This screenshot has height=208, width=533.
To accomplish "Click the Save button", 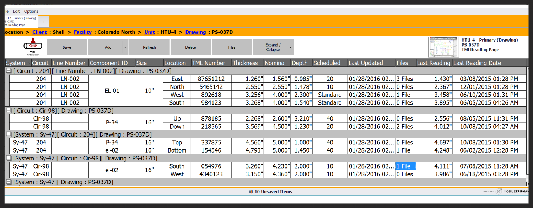I will [67, 47].
